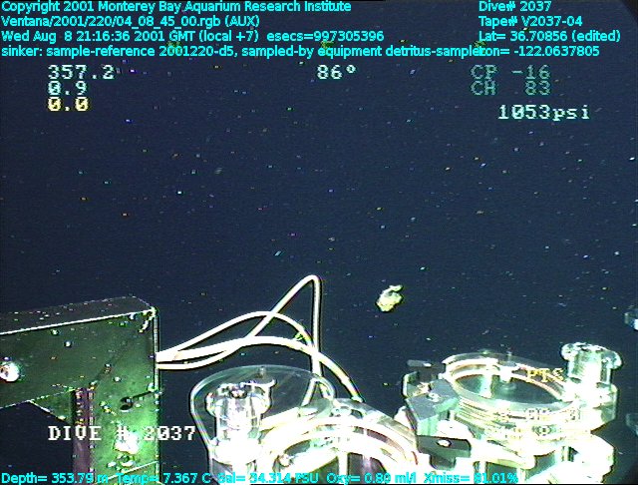Click the GMT timestamp line

[192, 36]
